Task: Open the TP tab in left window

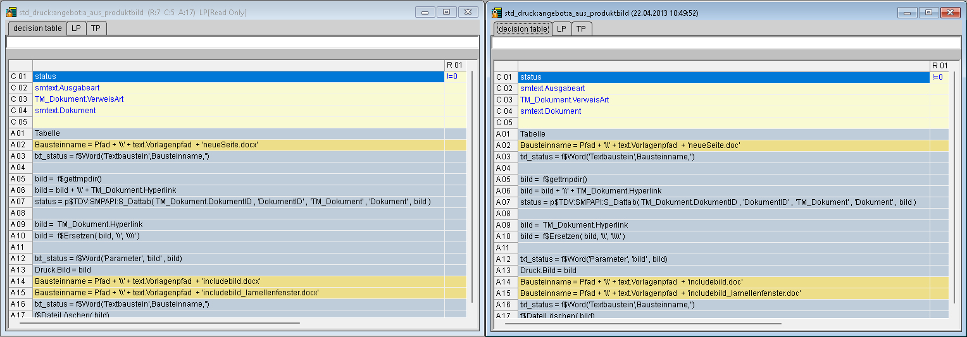Action: 96,28
